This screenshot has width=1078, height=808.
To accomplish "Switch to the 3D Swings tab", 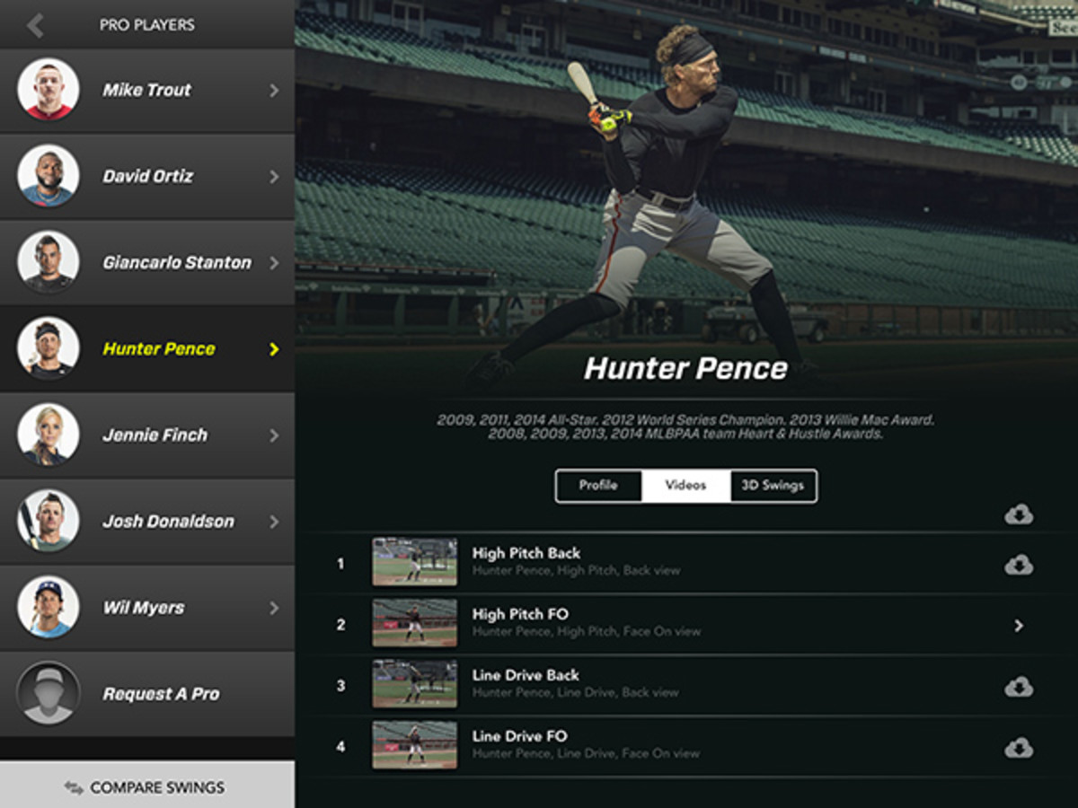I will point(773,486).
